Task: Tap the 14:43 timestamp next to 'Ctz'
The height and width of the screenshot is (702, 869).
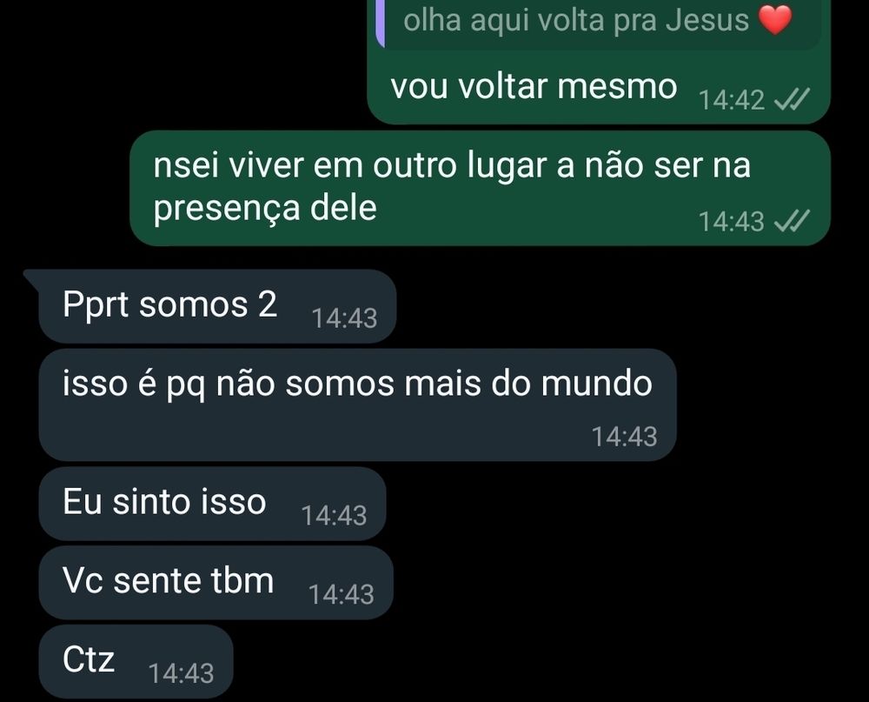Action: (x=182, y=673)
